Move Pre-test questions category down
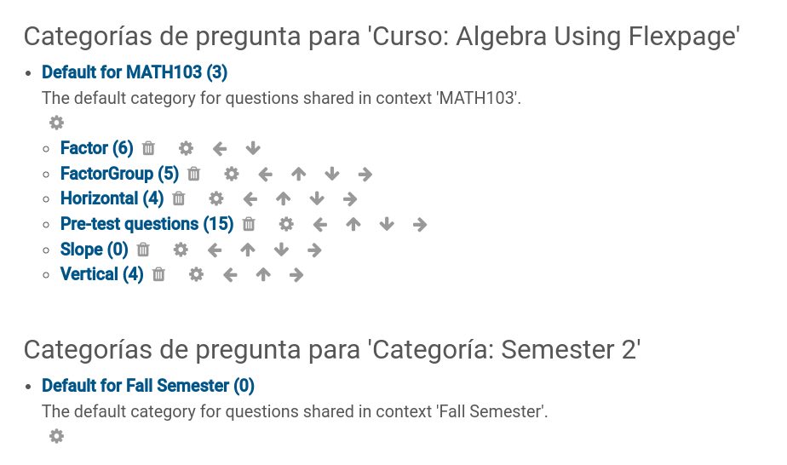Screen dimensions: 787x465 [x=387, y=224]
